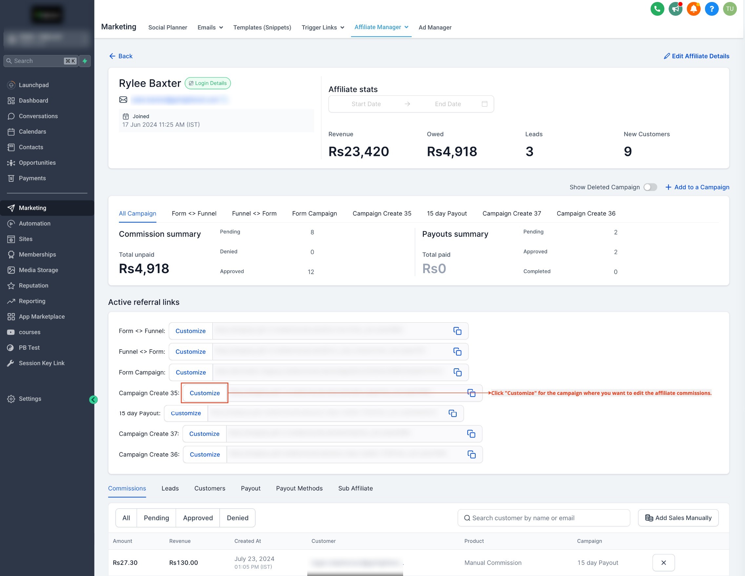Viewport: 745px width, 576px height.
Task: Filter commissions by Pending status
Action: pyautogui.click(x=156, y=518)
